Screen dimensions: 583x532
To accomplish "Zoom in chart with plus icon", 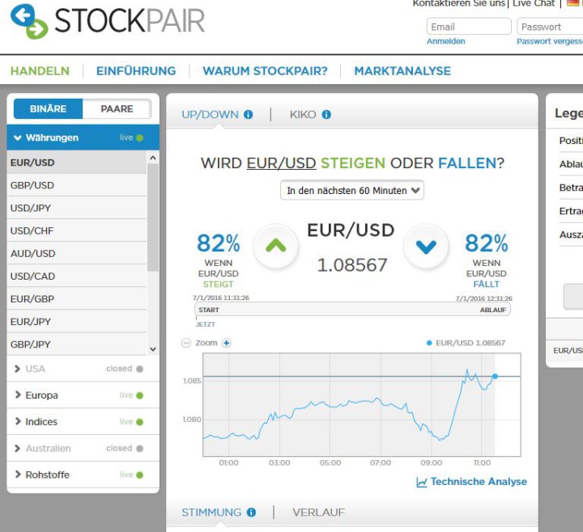I will (227, 343).
